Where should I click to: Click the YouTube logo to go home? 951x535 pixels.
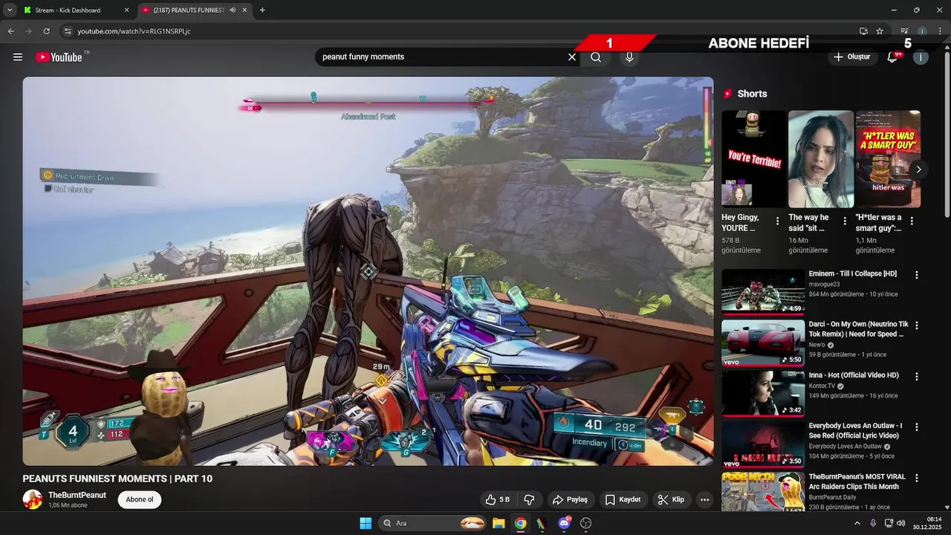point(59,57)
